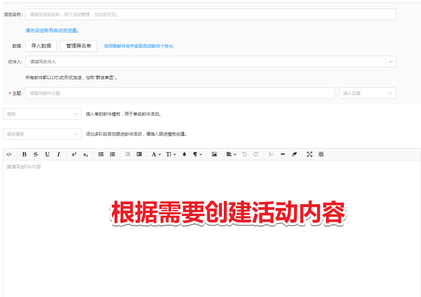Open font size dropdown
The width and height of the screenshot is (421, 297).
(x=171, y=154)
